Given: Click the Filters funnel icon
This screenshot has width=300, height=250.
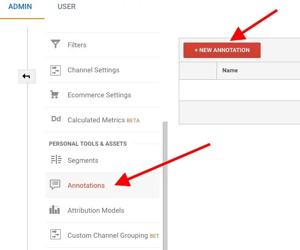Looking at the screenshot, I should [55, 44].
